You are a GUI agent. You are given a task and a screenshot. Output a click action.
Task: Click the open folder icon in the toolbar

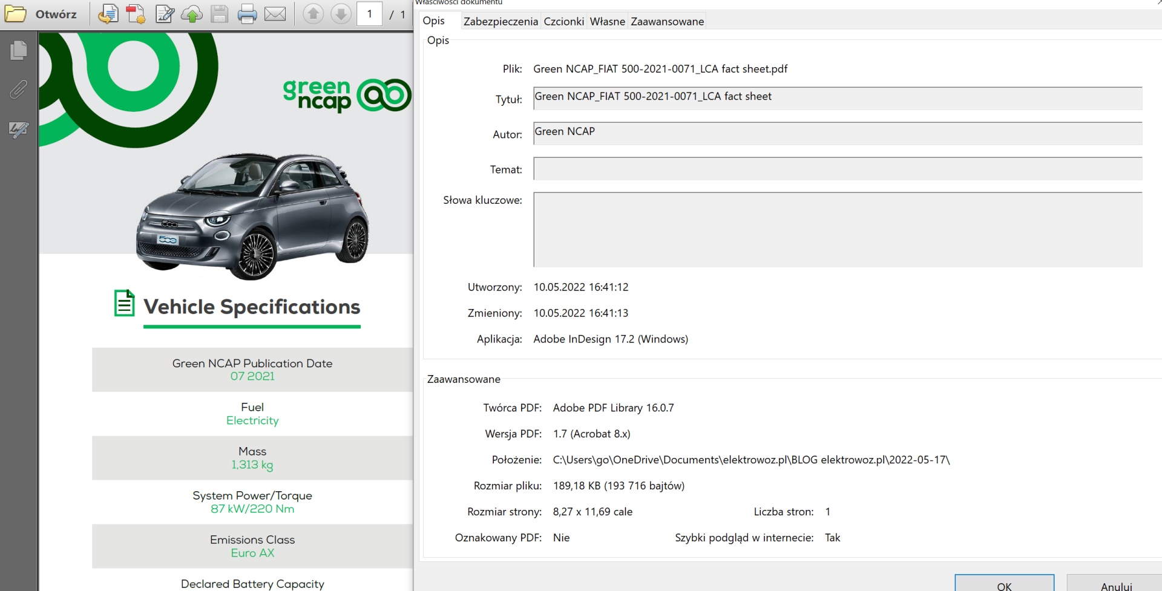pyautogui.click(x=15, y=14)
